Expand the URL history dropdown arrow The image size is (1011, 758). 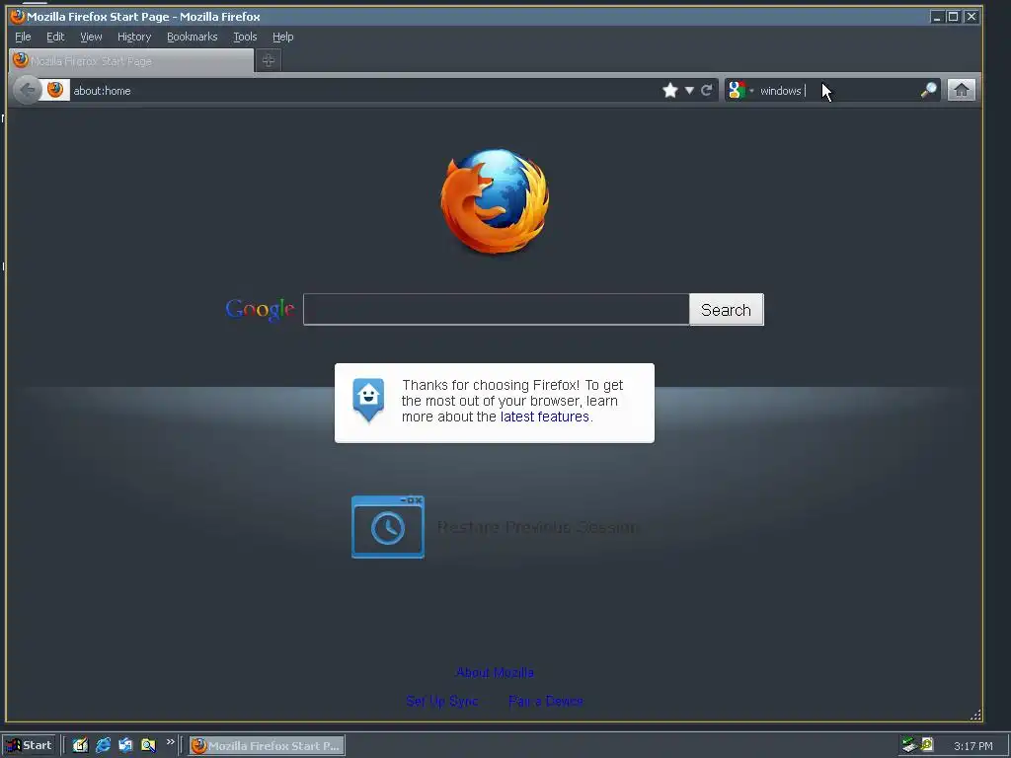pos(689,90)
